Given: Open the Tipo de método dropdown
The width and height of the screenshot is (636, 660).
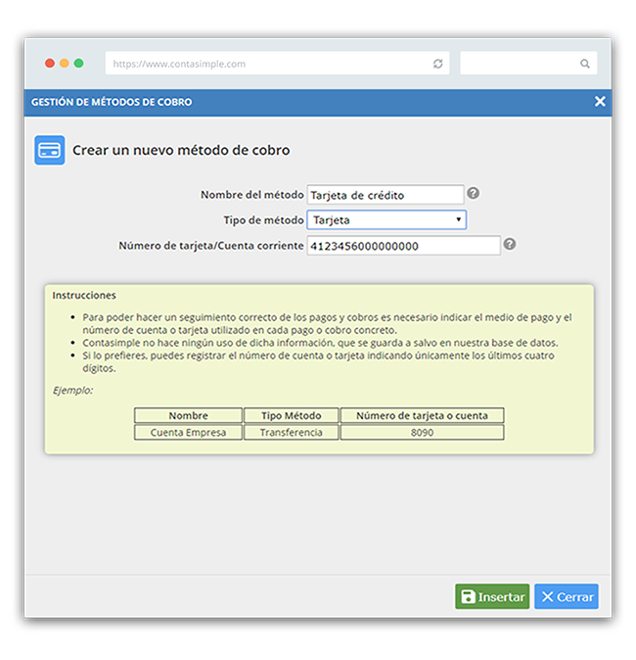Looking at the screenshot, I should pos(386,220).
